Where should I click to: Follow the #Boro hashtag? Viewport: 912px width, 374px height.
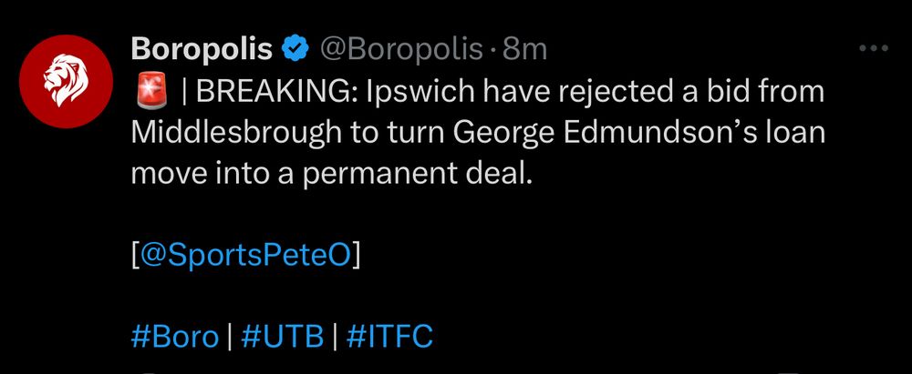point(175,337)
